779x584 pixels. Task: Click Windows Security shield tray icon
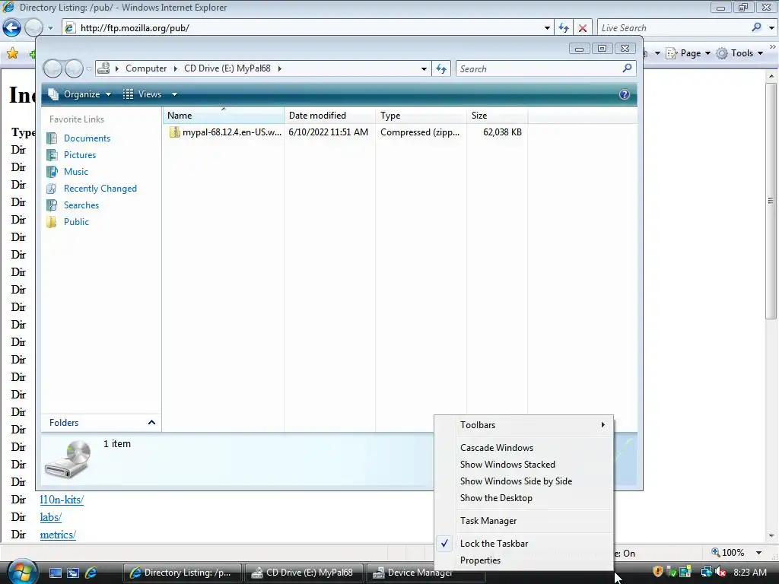[657, 572]
